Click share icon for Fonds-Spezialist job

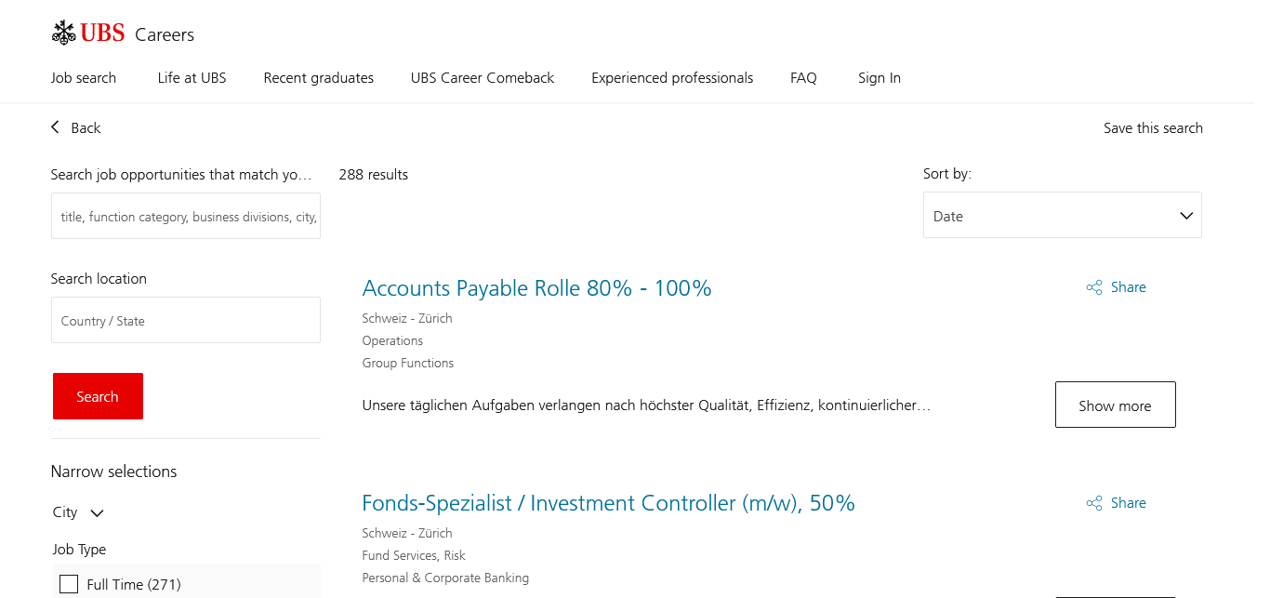(1094, 503)
